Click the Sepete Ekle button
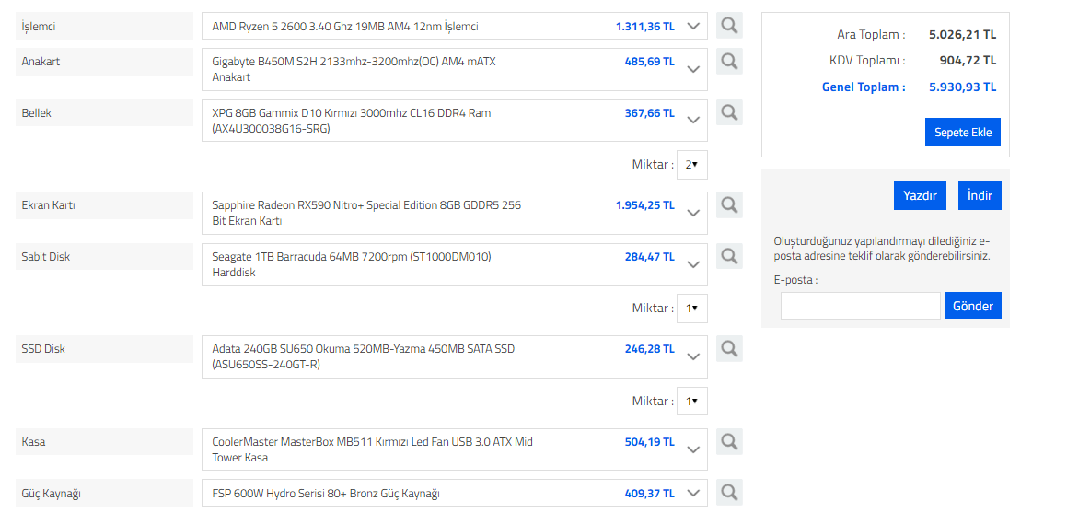Screen dimensions: 1067x513 (x=963, y=132)
